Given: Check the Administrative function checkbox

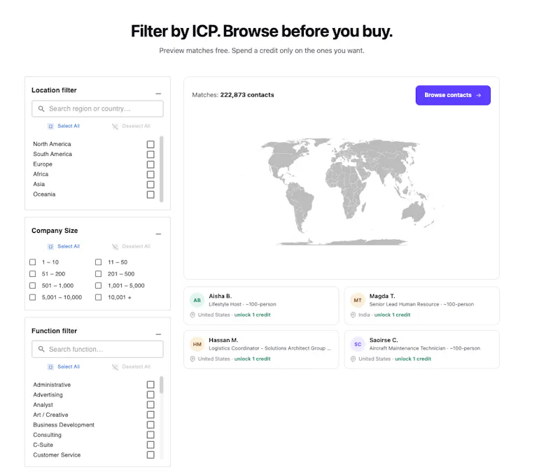Looking at the screenshot, I should 150,384.
